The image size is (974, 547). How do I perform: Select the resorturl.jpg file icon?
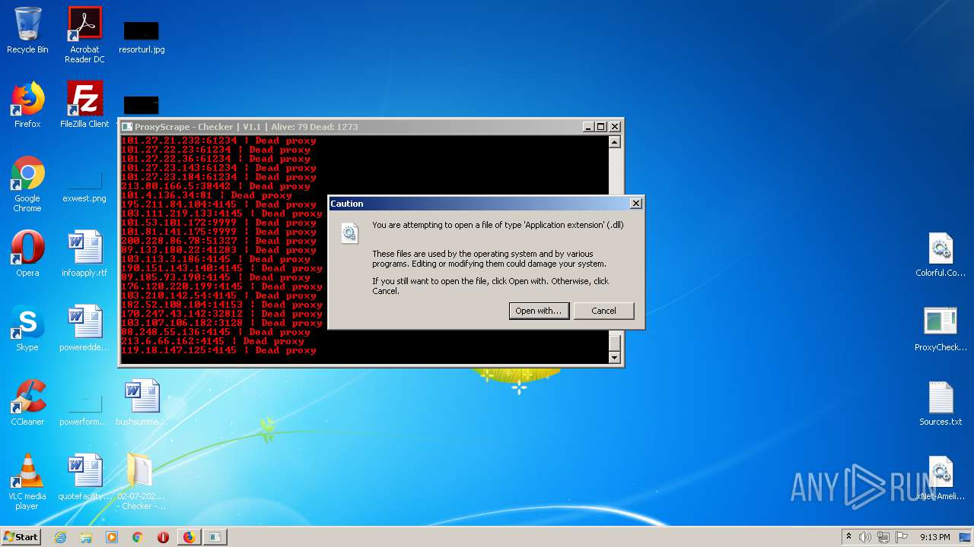(142, 37)
